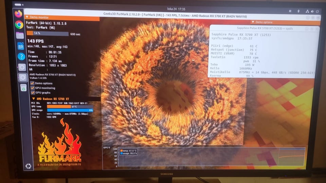The image size is (326, 183).
Task: Collapse the Demo monitor panel triangle
Action: (27, 17)
